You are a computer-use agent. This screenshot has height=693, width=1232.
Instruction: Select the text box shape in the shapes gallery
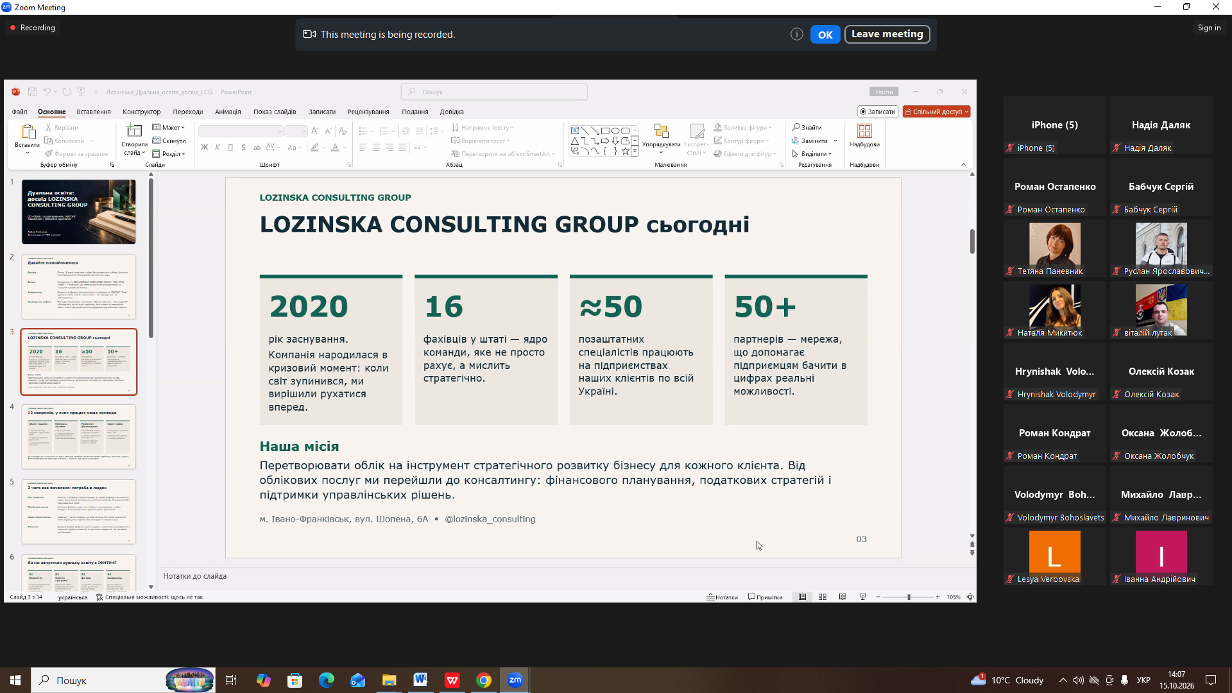click(x=575, y=130)
